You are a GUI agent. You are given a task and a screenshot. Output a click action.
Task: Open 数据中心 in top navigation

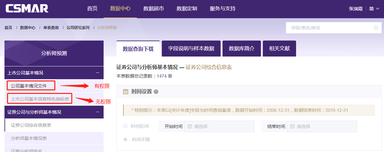coord(120,9)
